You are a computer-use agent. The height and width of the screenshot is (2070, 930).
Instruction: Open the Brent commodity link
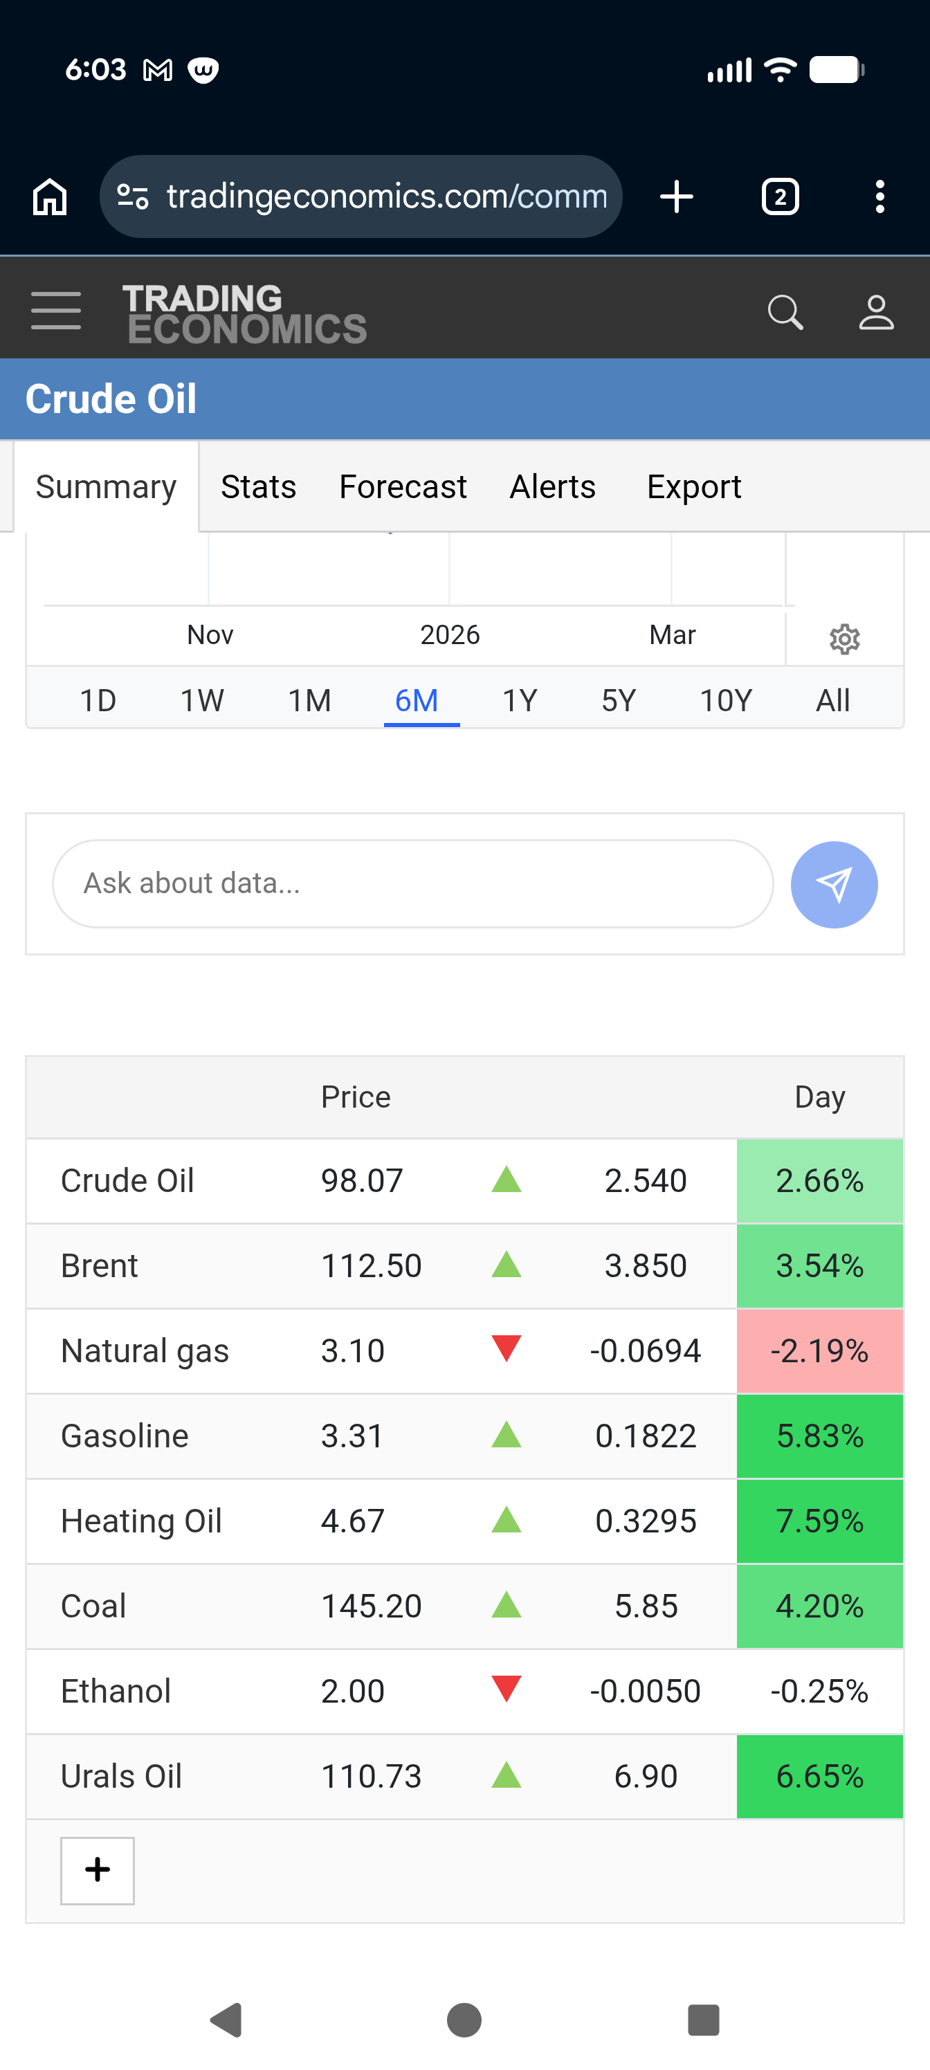click(x=100, y=1267)
